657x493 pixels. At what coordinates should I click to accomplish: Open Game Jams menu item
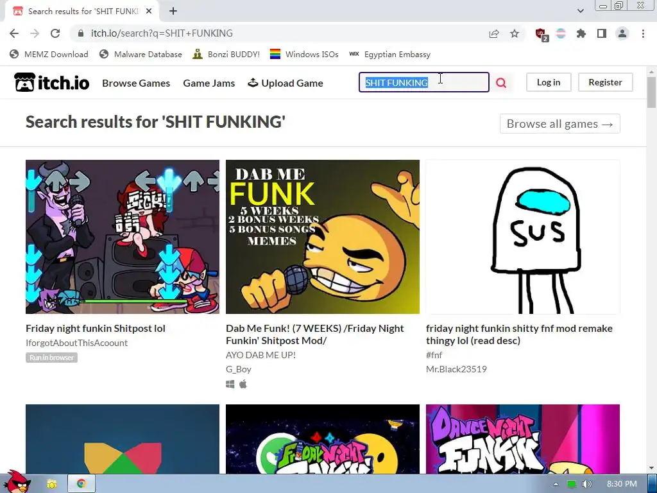coord(209,83)
